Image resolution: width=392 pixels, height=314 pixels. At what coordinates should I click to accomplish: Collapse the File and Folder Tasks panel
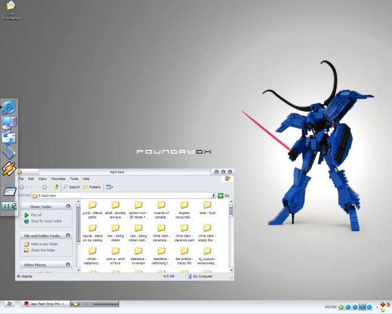coord(68,235)
